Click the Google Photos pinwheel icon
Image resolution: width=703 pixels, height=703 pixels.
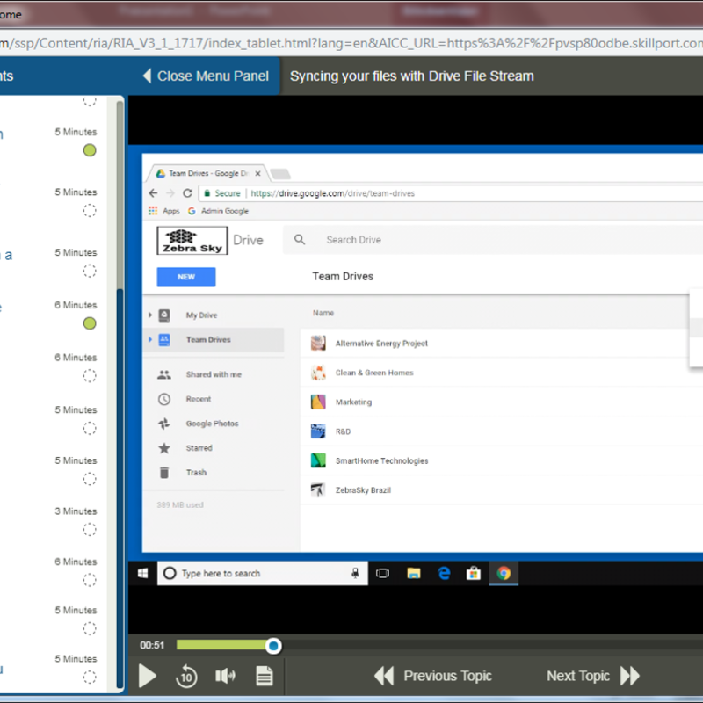pyautogui.click(x=164, y=424)
